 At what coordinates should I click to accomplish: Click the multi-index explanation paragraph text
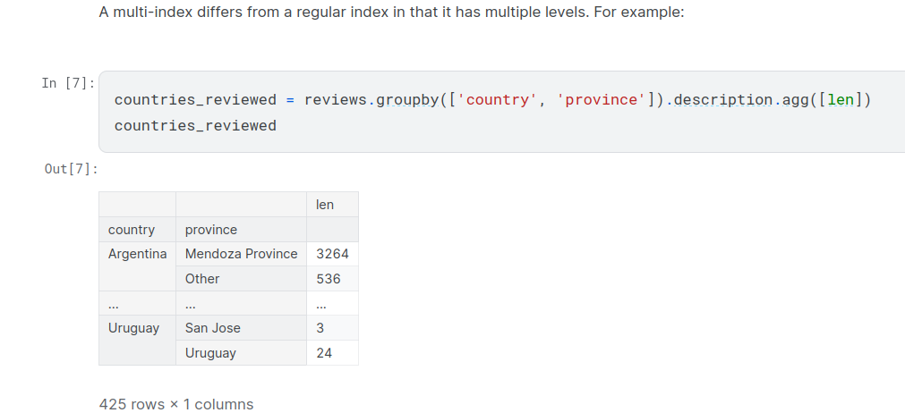391,14
